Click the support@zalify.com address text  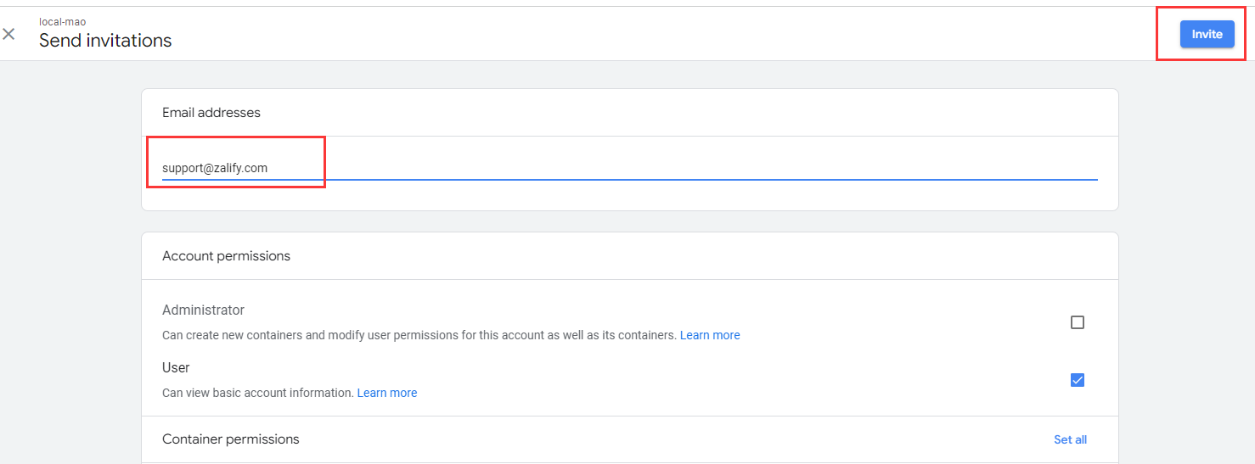[x=215, y=168]
